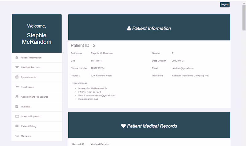The image size is (246, 146).
Task: Click the flag icon beside Treatments
Action: pyautogui.click(x=17, y=87)
